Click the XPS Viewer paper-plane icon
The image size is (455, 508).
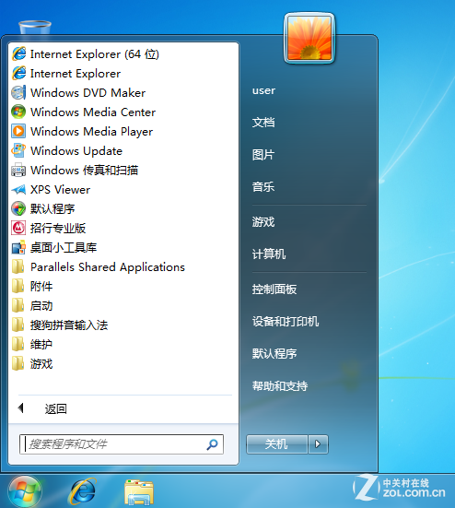18,190
